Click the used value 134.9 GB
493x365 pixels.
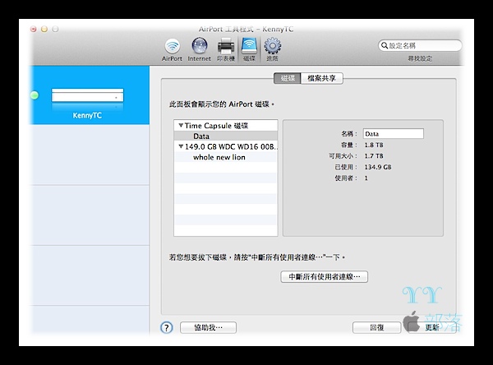[378, 167]
